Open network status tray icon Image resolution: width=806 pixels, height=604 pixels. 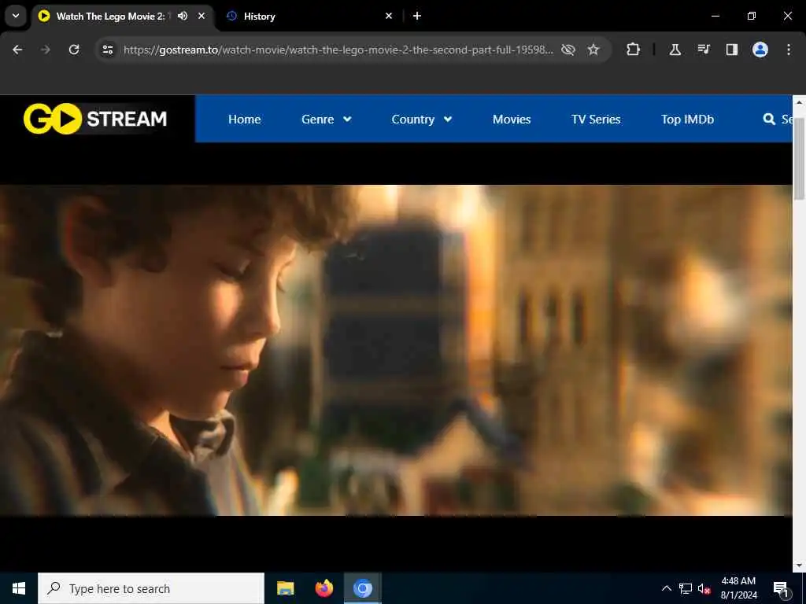pos(686,588)
